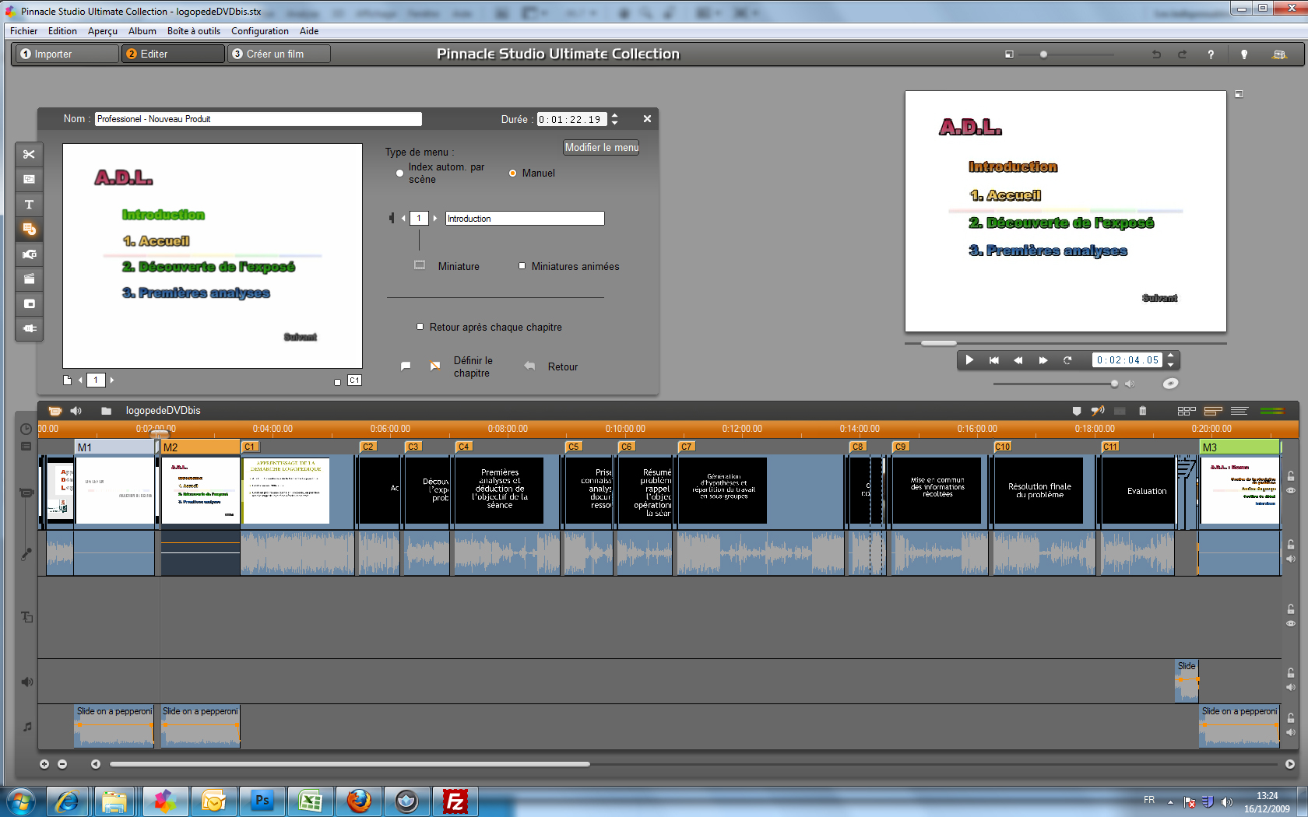Open the Boîte à outils menu
This screenshot has height=817, width=1308.
pyautogui.click(x=193, y=31)
